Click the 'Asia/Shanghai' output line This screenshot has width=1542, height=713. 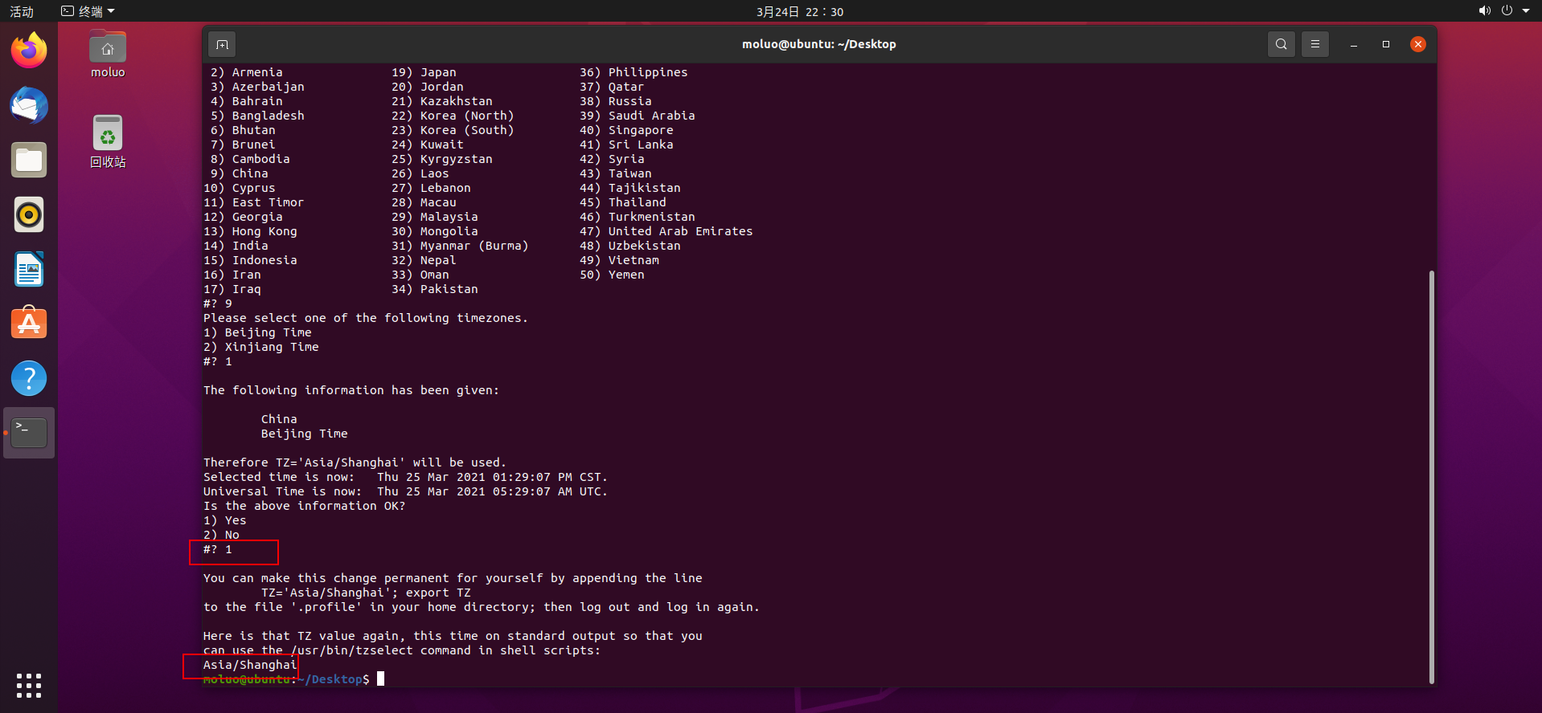point(250,665)
